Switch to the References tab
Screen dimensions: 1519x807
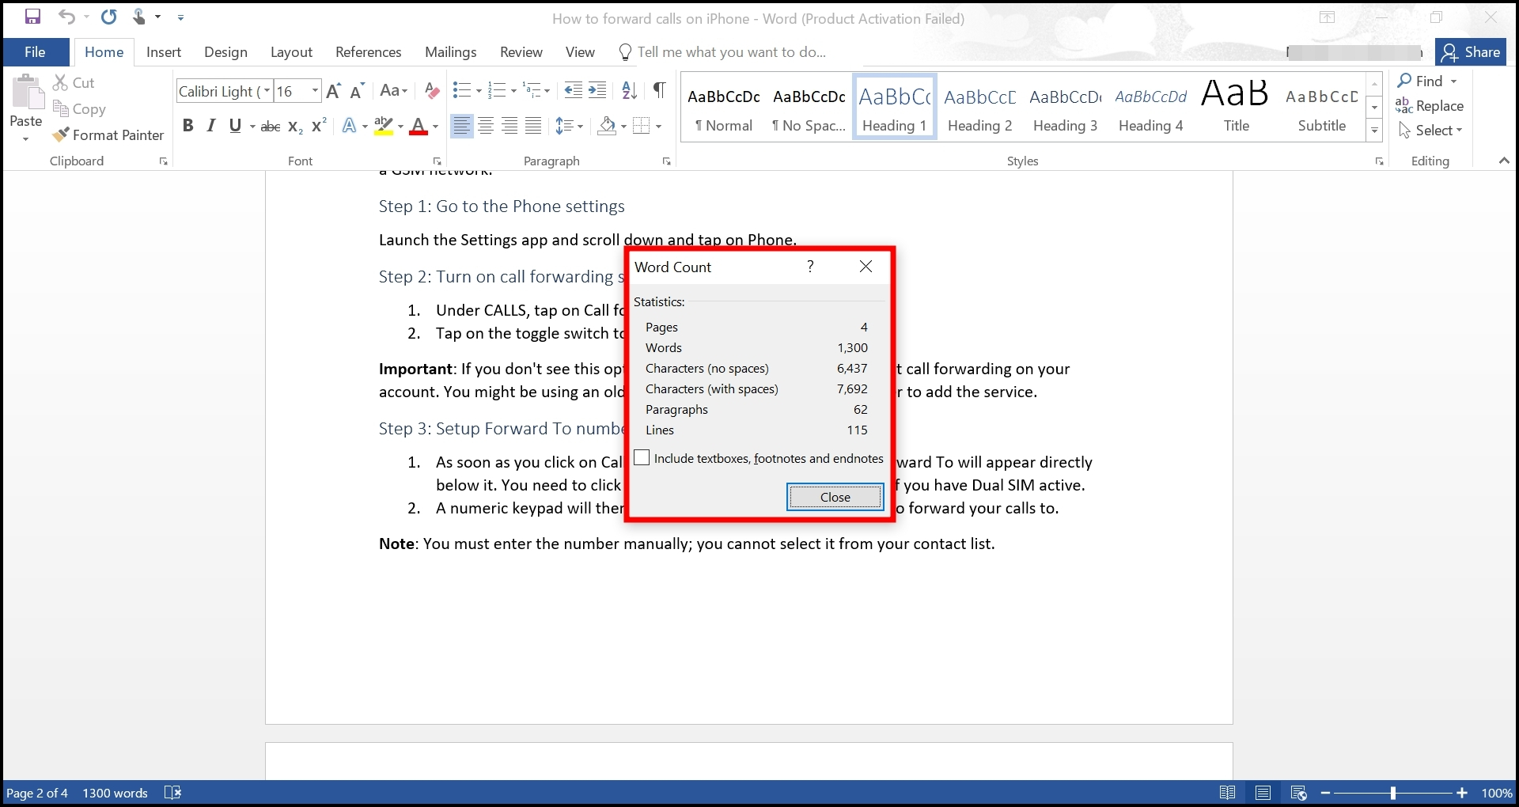pos(369,52)
